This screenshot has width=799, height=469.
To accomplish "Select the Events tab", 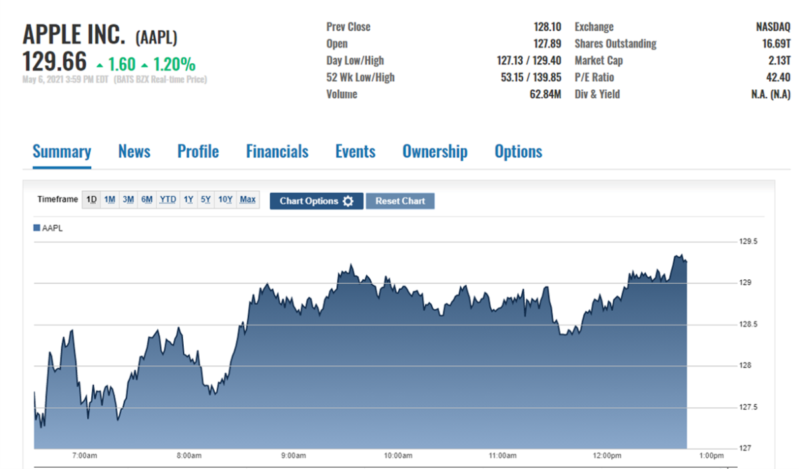I will pyautogui.click(x=356, y=152).
